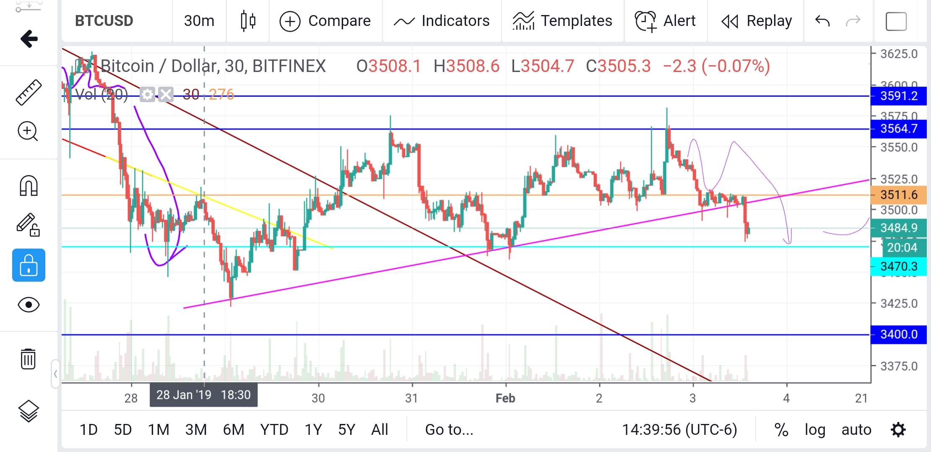Undo the last chart action
Image resolution: width=931 pixels, height=452 pixels.
pyautogui.click(x=822, y=21)
